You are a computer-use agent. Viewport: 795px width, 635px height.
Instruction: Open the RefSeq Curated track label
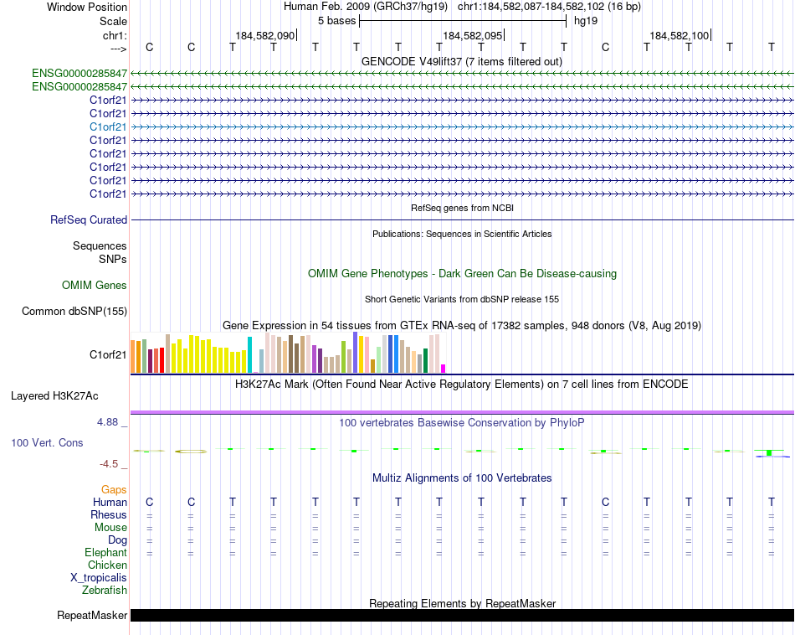(x=89, y=219)
